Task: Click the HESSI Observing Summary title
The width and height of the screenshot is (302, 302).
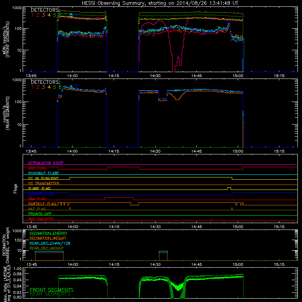Action: pyautogui.click(x=160, y=3)
